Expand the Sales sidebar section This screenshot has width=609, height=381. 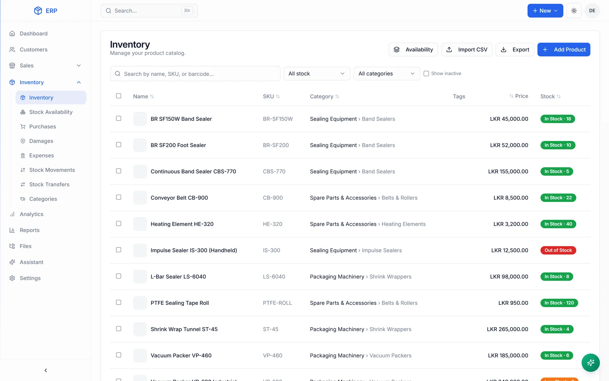(46, 66)
